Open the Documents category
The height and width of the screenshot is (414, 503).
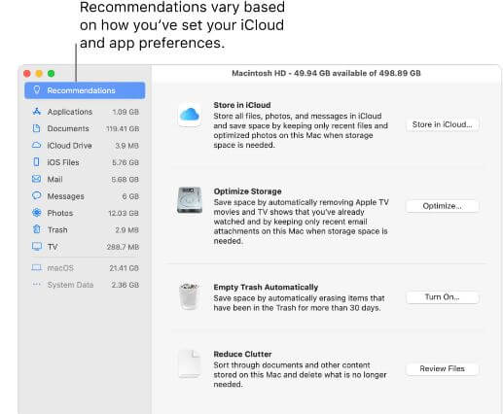point(86,128)
